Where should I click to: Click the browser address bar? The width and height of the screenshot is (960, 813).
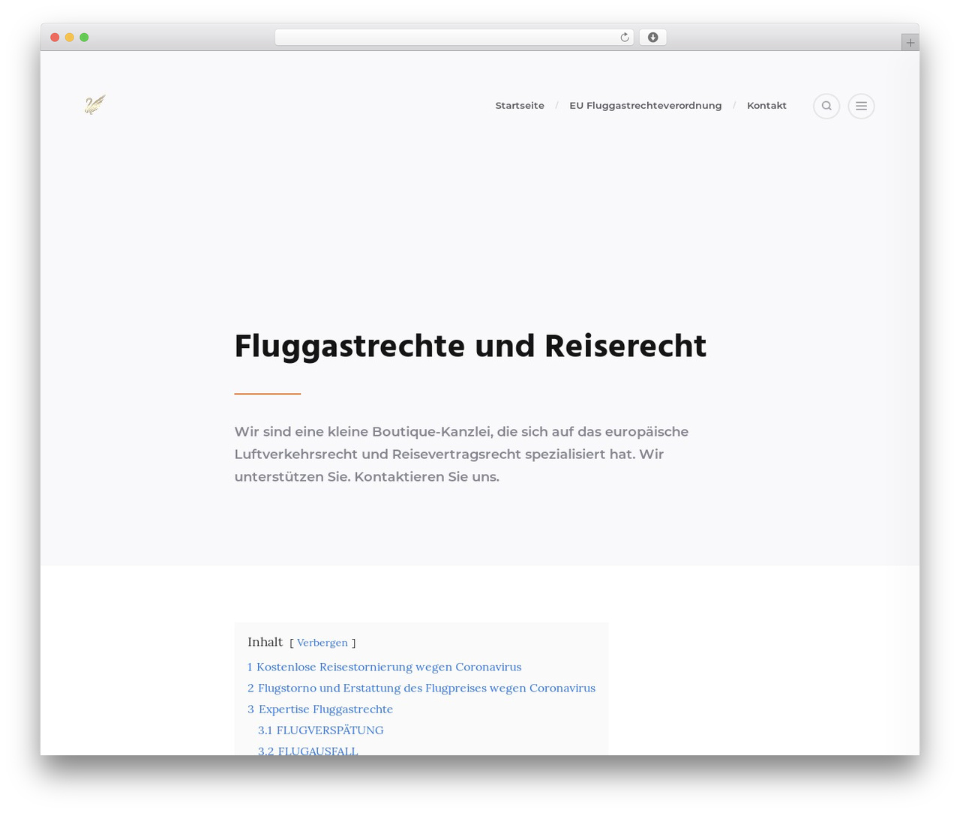[x=454, y=37]
